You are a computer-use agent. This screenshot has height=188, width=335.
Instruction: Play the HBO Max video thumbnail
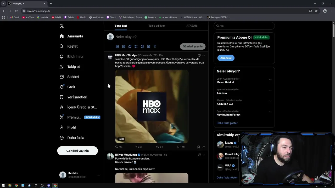pos(152,107)
